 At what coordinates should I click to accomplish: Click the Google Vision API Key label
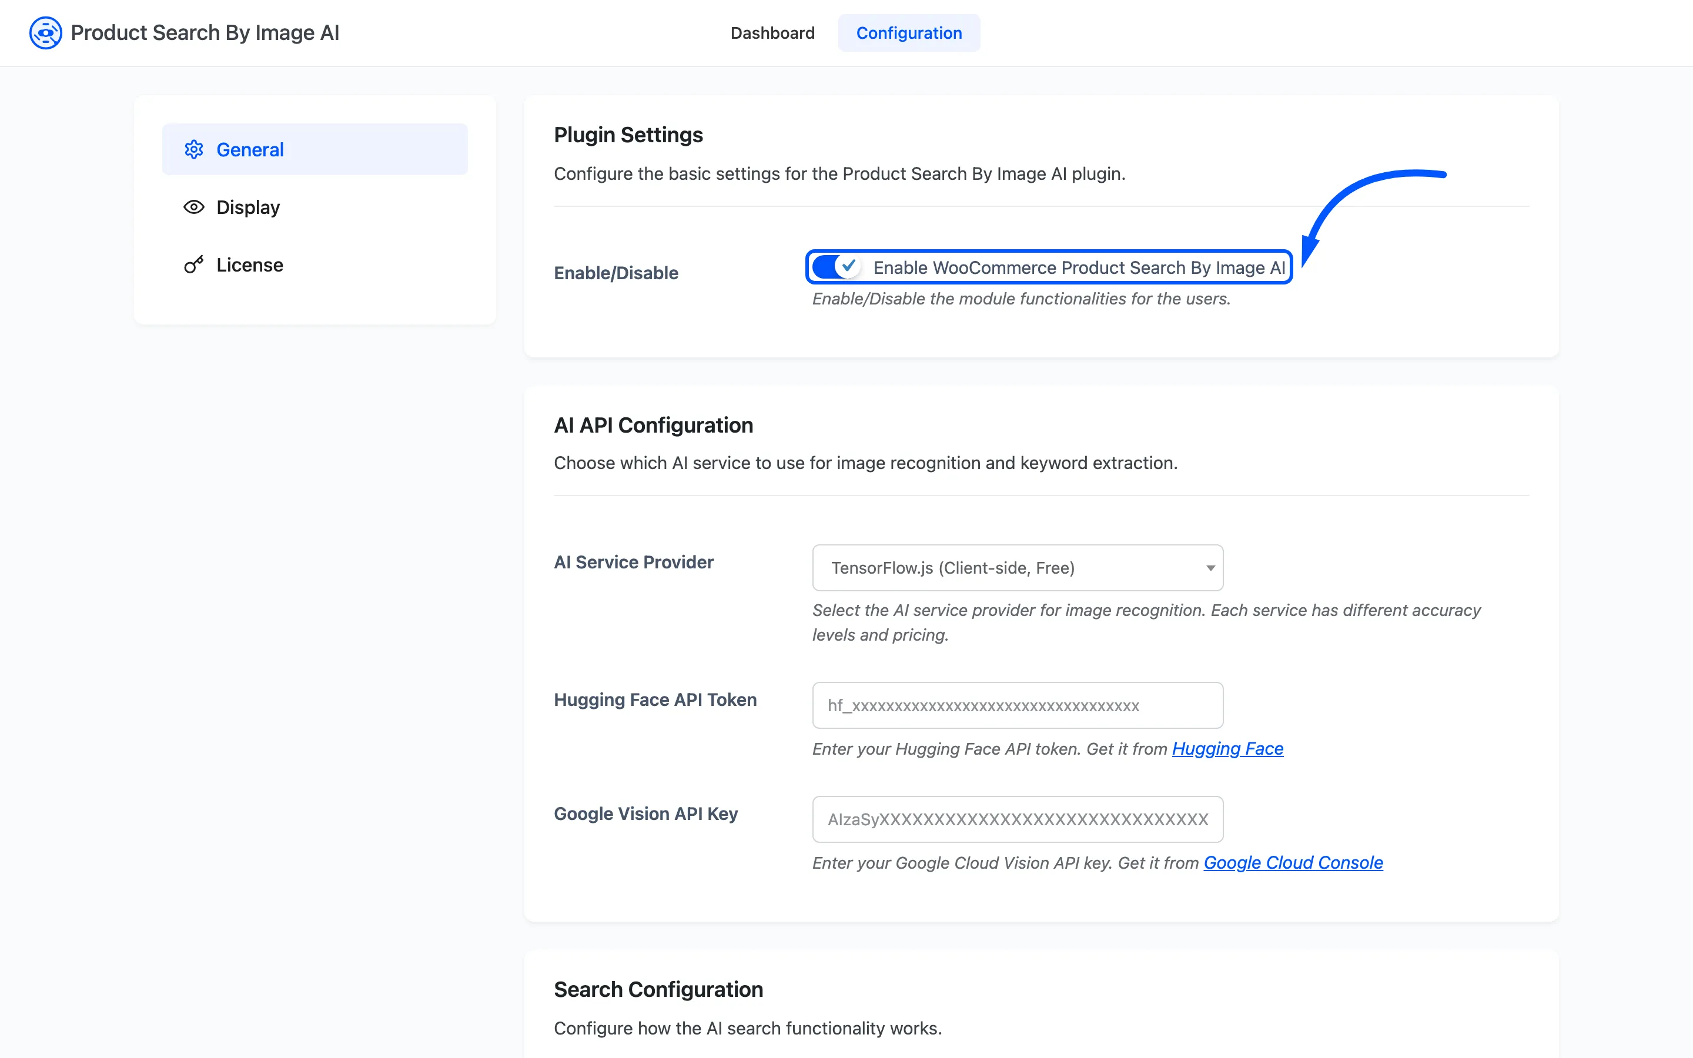click(645, 814)
